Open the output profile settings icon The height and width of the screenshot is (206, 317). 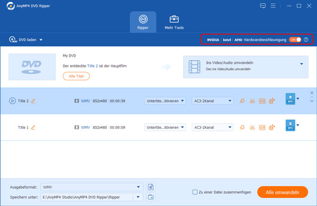click(151, 187)
